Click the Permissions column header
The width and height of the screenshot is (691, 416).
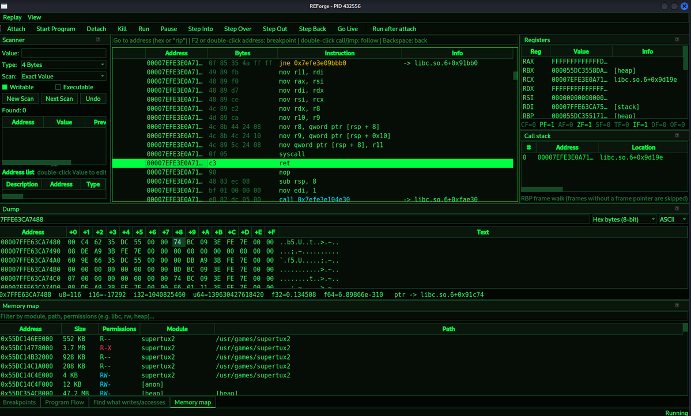click(119, 329)
